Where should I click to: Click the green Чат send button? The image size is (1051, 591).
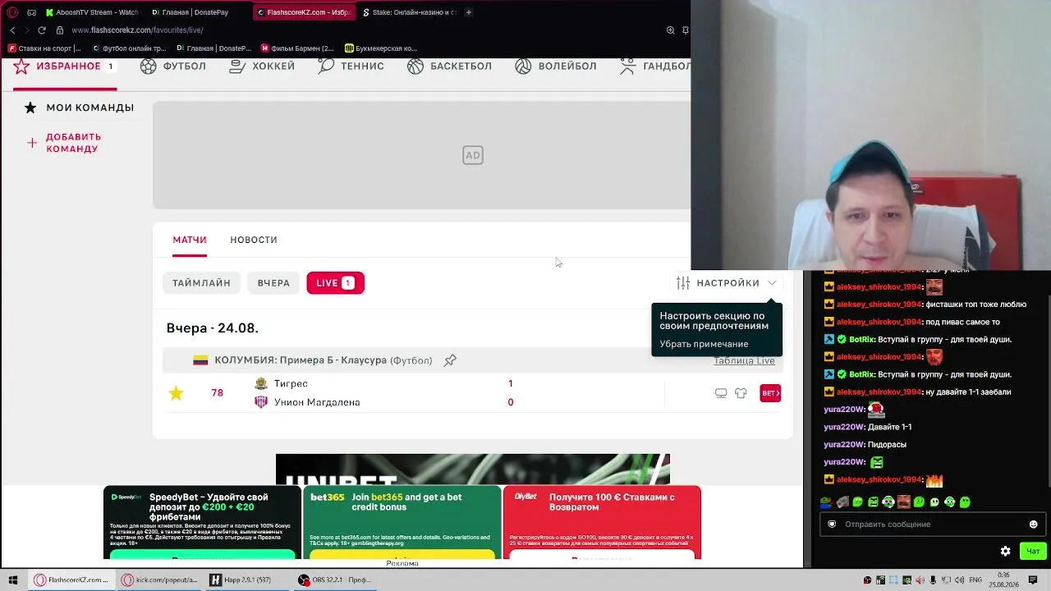click(1033, 552)
